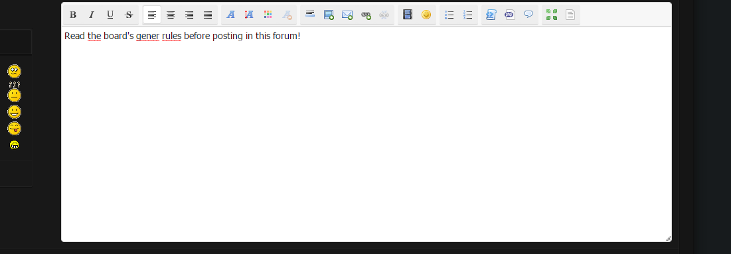Toggle editor maximize with green arrows
Image resolution: width=731 pixels, height=254 pixels.
(552, 15)
